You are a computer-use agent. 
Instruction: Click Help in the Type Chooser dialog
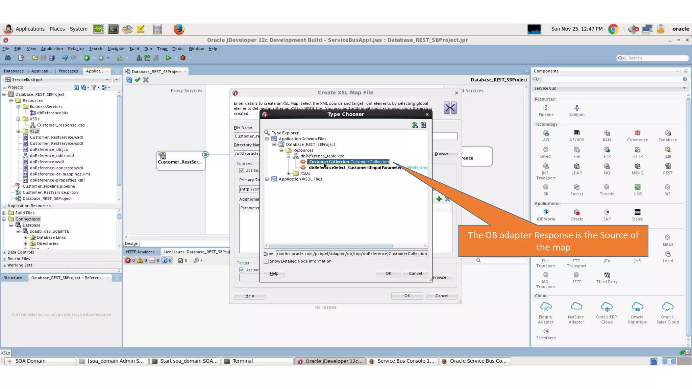[274, 274]
